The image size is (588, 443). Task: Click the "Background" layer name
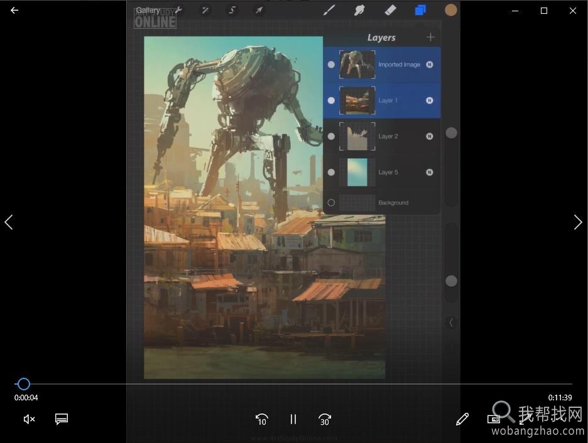[x=393, y=203]
